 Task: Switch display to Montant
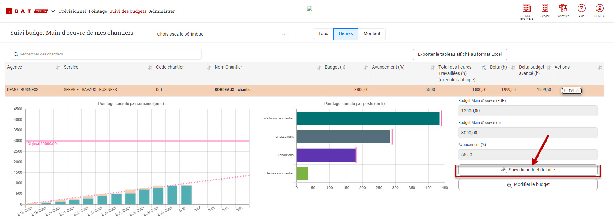click(372, 34)
